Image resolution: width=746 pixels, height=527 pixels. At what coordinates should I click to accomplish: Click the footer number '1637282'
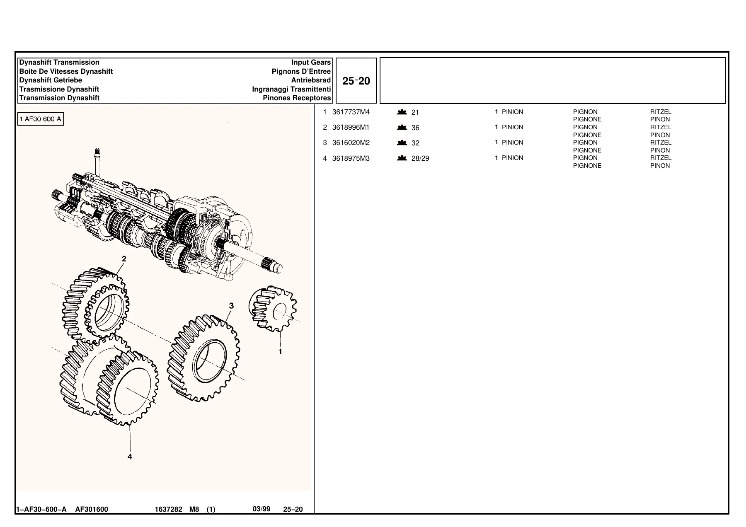point(168,509)
